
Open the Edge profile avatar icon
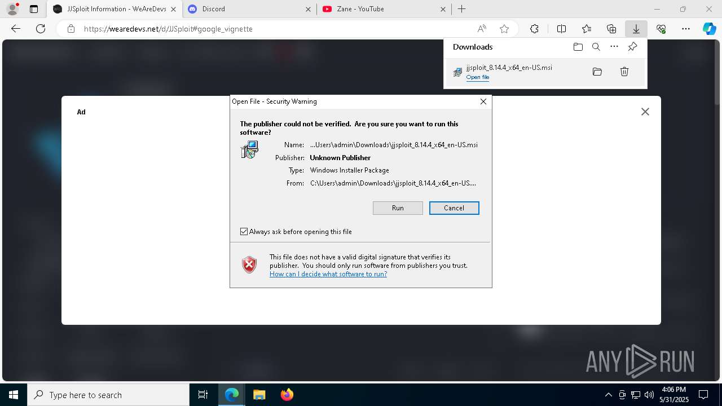(x=12, y=9)
